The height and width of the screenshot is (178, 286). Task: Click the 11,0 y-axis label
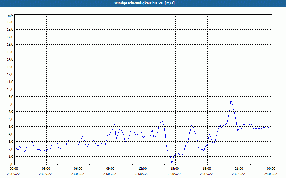tap(10, 82)
